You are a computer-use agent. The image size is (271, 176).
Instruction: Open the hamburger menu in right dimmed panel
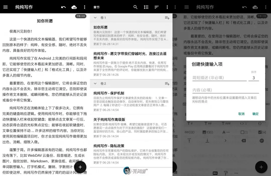(x=186, y=7)
